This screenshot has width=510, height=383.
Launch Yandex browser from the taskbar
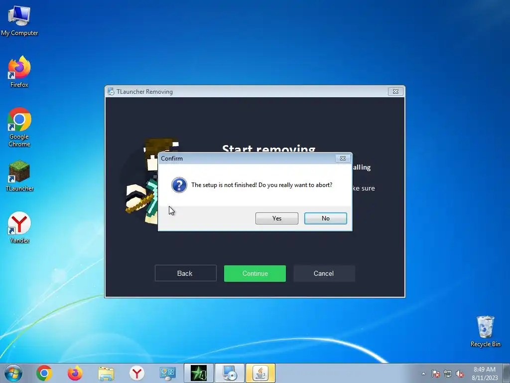(137, 373)
